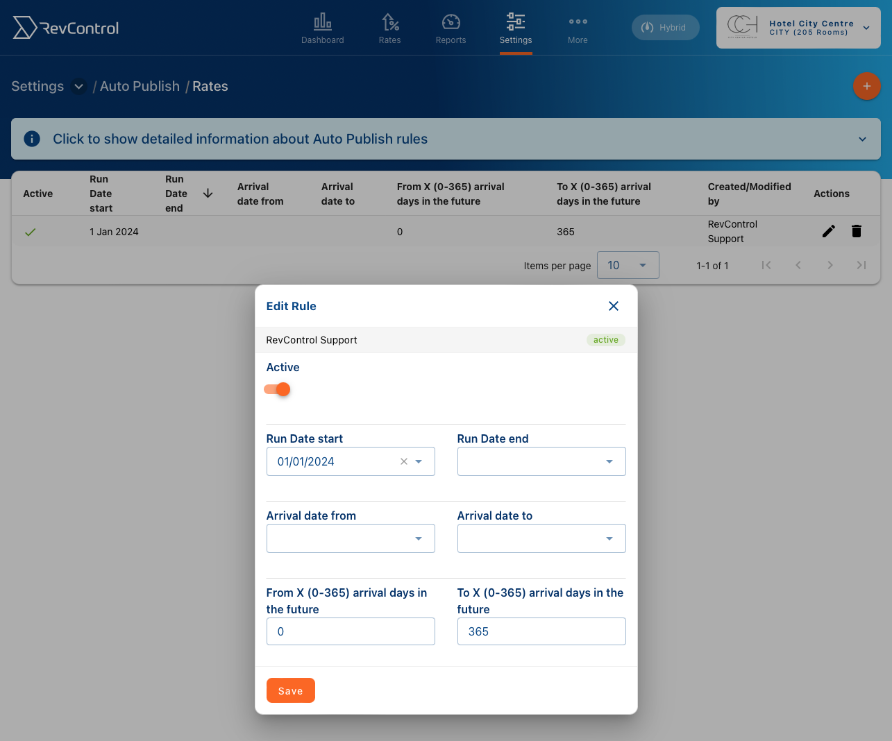Open the Hotel City Centre property selector
The width and height of the screenshot is (892, 741).
pos(798,28)
